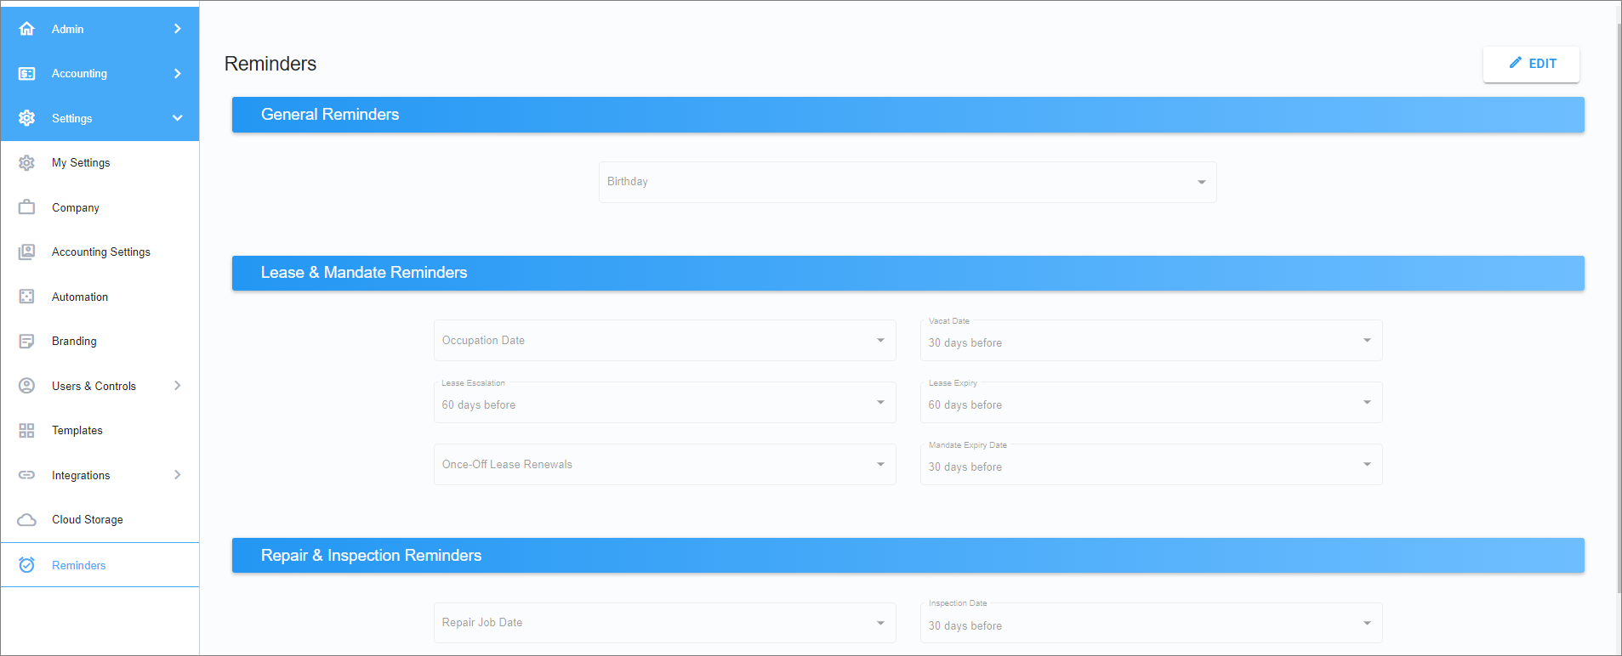Open the Lease Escalation dropdown
The width and height of the screenshot is (1622, 656).
664,402
